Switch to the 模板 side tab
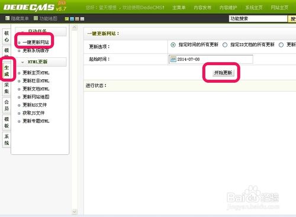The width and height of the screenshot is (296, 217). (x=7, y=122)
